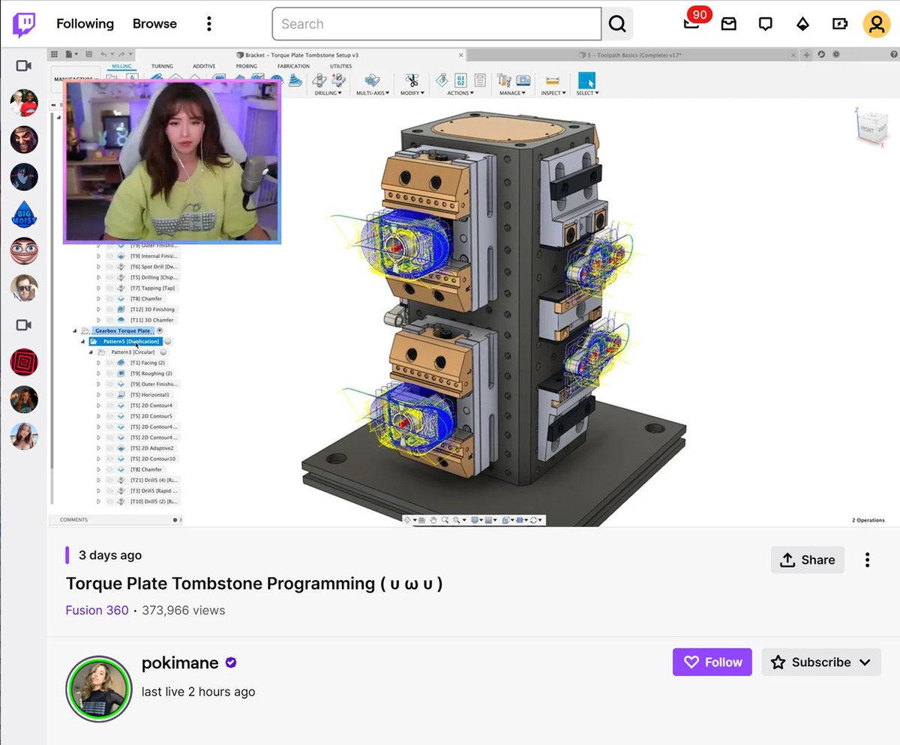Click the Simulate icon in Actions group
Image resolution: width=900 pixels, height=745 pixels.
point(443,81)
